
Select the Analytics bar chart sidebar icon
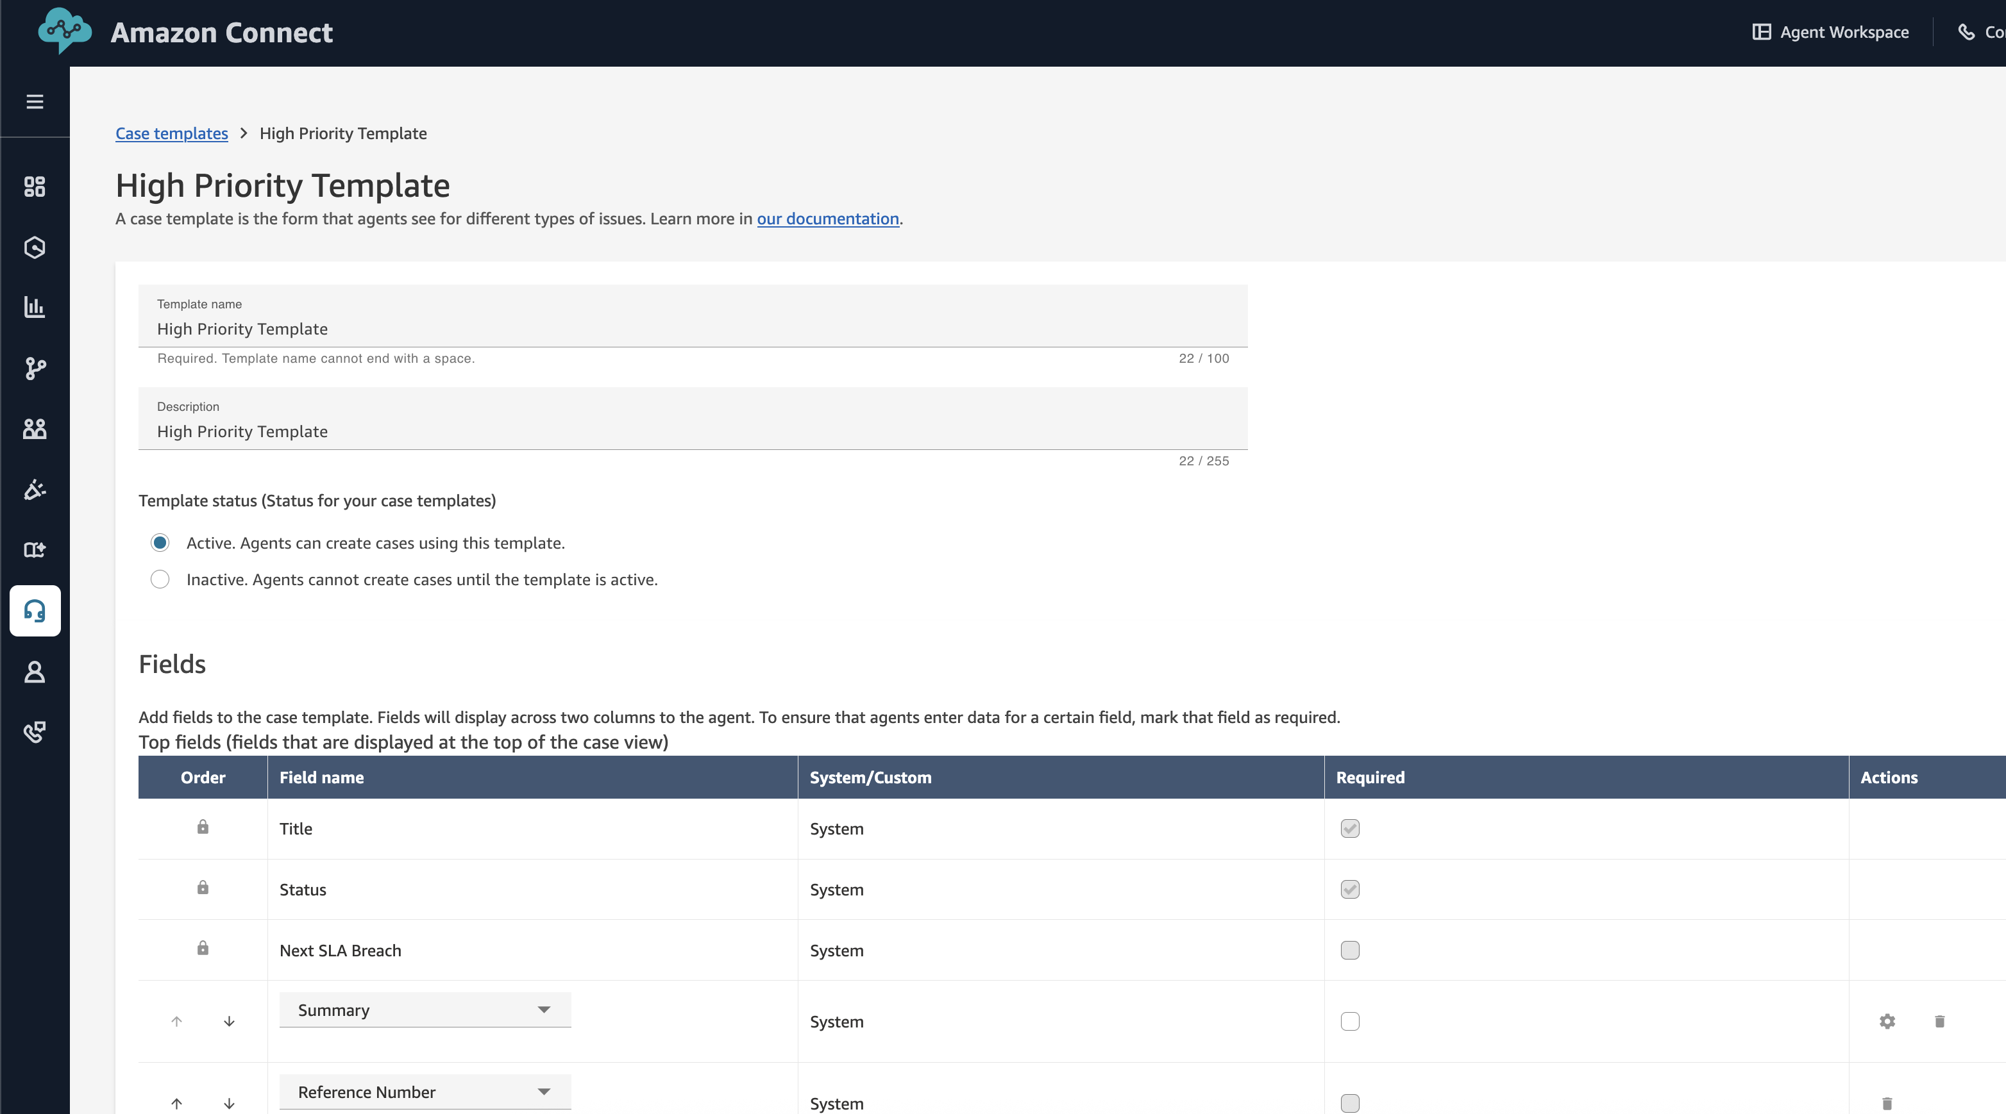coord(34,307)
